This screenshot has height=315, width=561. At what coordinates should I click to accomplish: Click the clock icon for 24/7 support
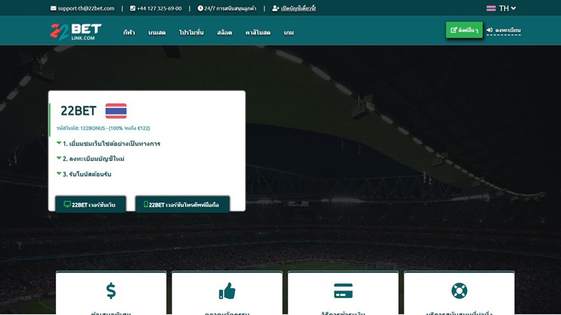tap(201, 8)
